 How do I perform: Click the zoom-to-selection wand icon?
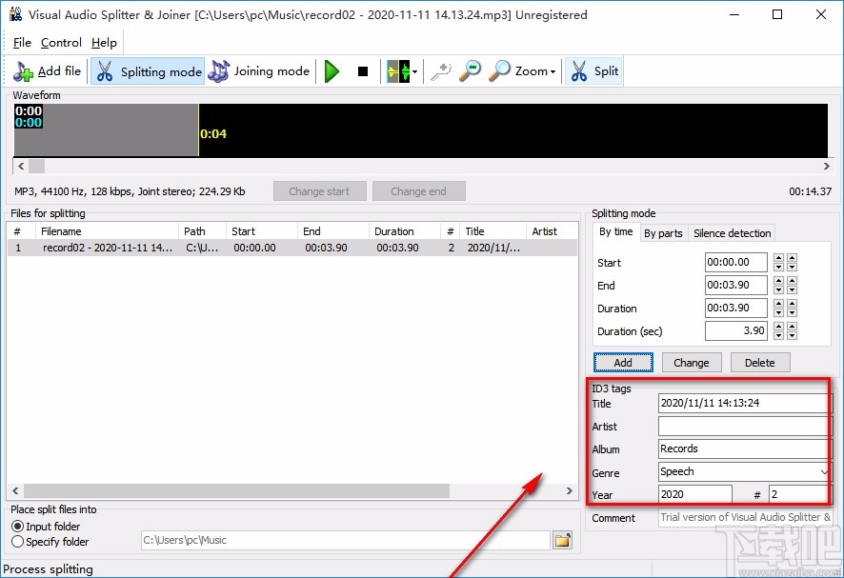[x=441, y=71]
